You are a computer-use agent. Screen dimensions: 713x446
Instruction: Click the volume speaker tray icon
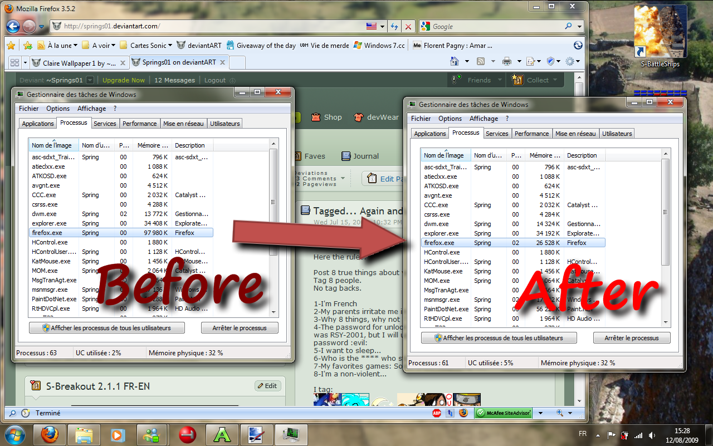pos(651,435)
